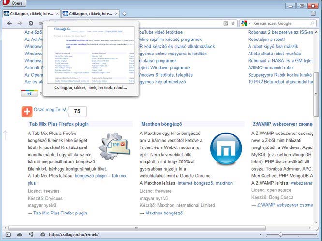
Task: Click the Opera Turbo speedometer icon
Action: [x=43, y=235]
